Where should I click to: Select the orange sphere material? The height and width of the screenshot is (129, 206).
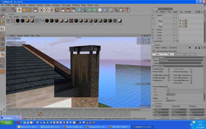27,21
